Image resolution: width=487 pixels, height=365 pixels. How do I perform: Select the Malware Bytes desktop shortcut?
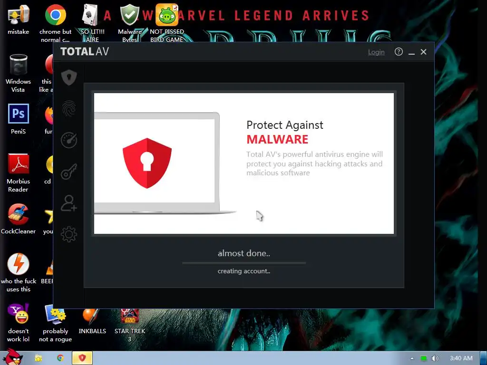pos(129,23)
